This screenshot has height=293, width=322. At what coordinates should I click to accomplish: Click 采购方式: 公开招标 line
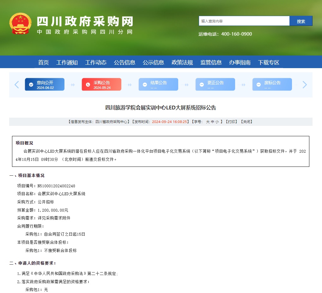[35, 202]
